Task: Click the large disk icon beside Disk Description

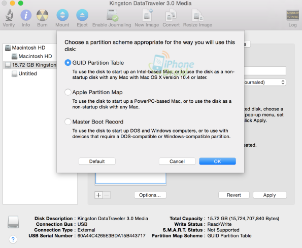Action: 13,222
